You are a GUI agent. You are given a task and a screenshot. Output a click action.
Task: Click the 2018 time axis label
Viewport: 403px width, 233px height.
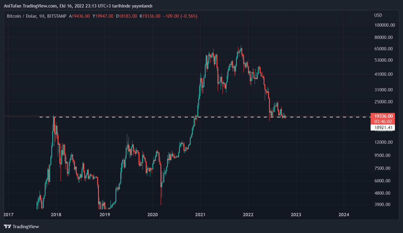[x=56, y=214]
